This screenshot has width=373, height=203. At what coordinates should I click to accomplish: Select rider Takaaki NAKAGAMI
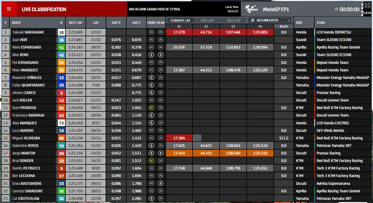(x=28, y=32)
